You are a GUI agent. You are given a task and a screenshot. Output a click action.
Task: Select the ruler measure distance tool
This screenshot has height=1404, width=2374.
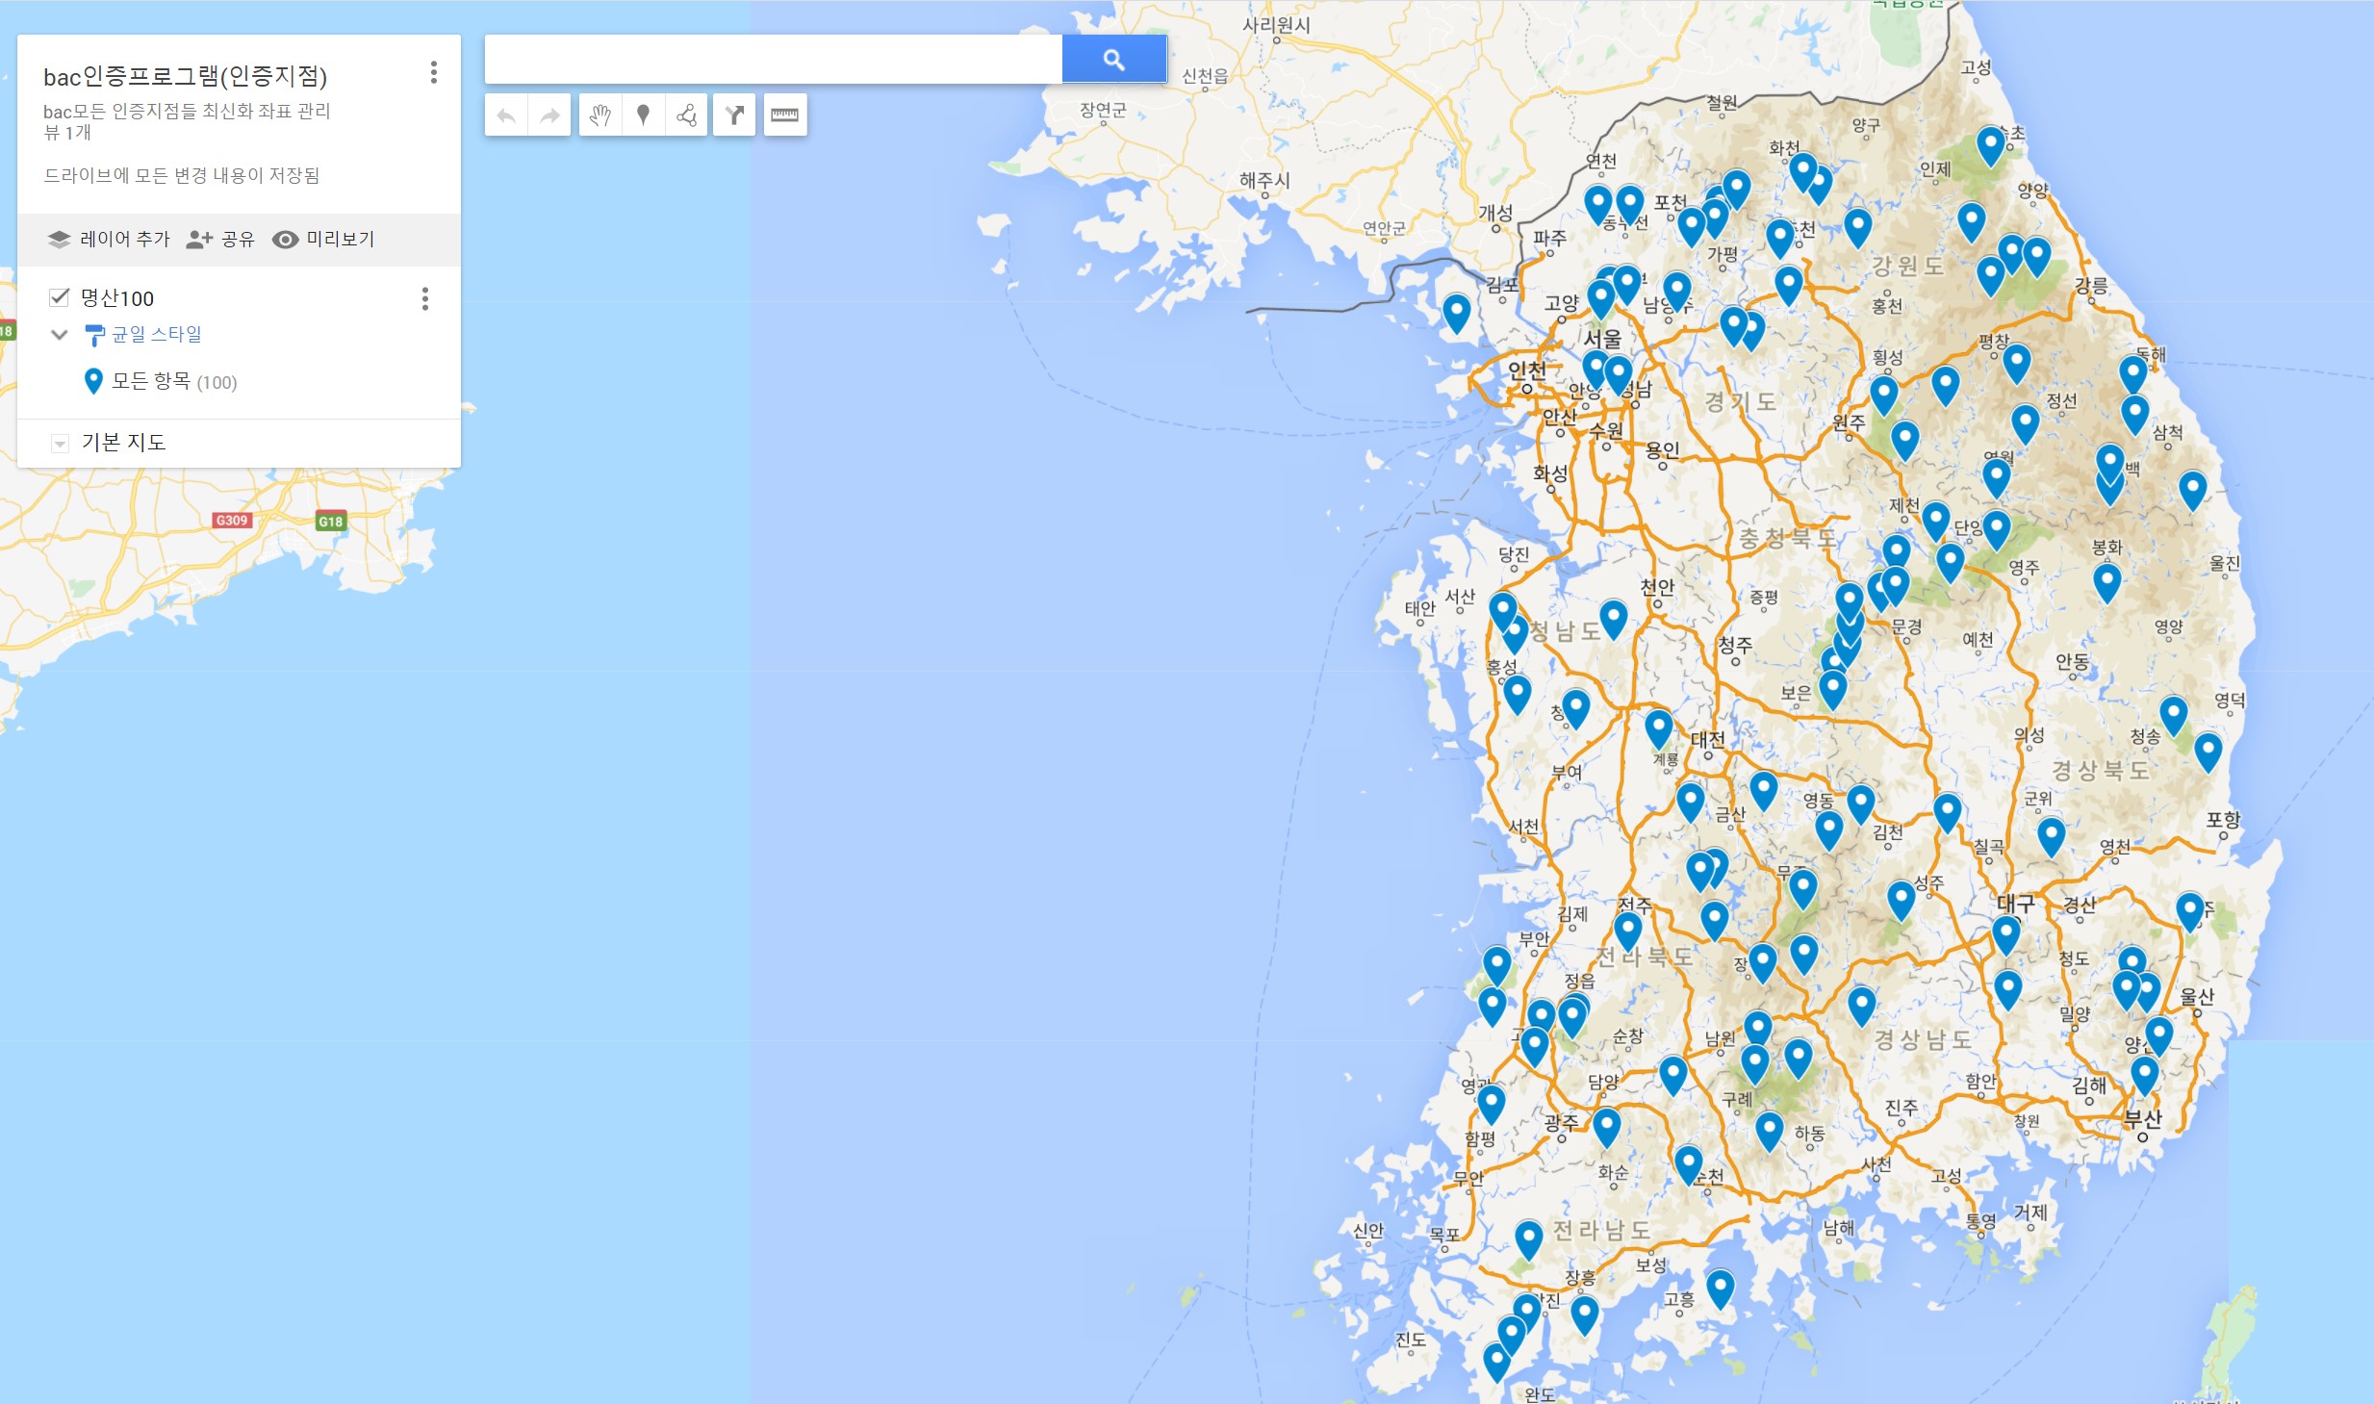784,115
